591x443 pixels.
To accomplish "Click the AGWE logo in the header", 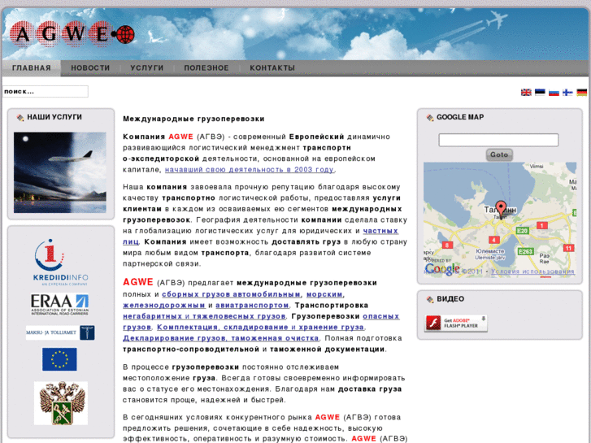I will pyautogui.click(x=72, y=34).
